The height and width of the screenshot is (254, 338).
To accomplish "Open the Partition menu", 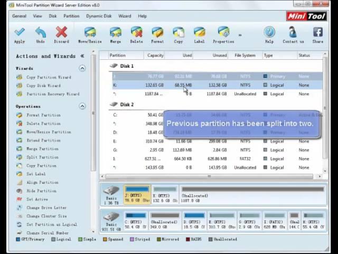I will click(x=71, y=16).
